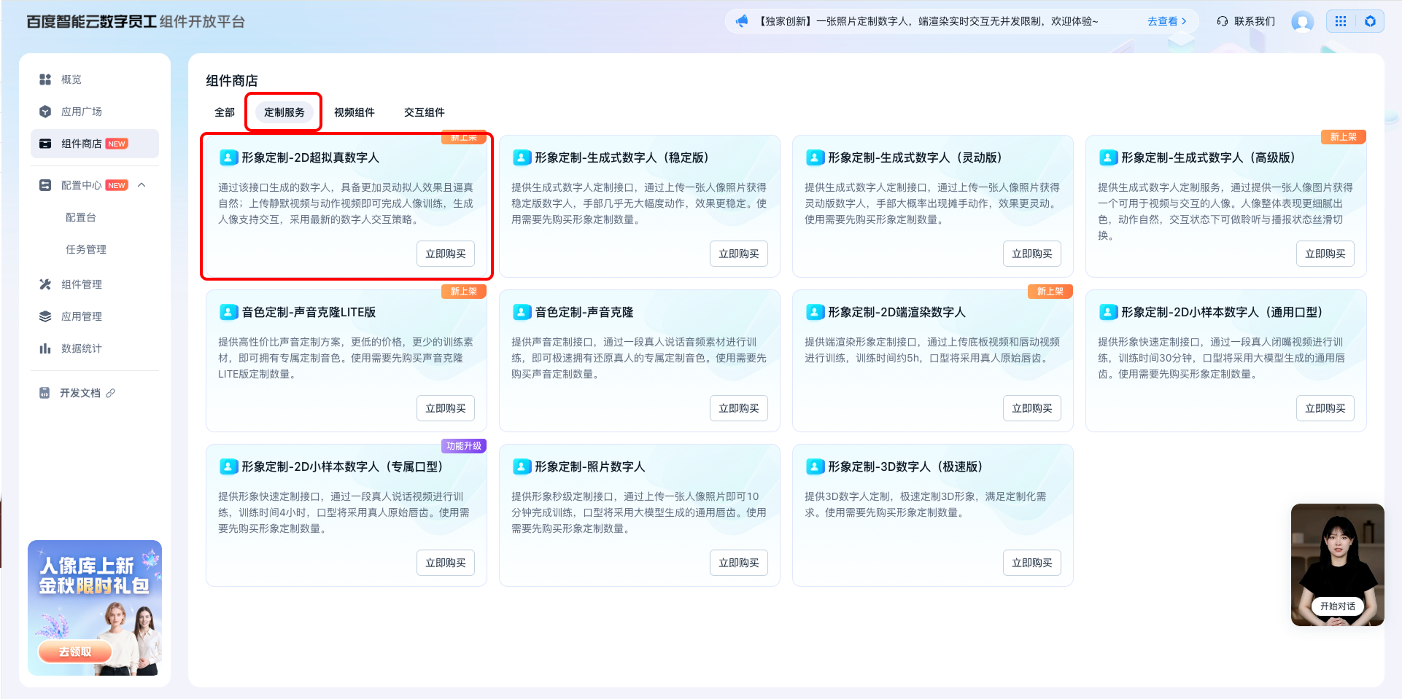This screenshot has width=1402, height=699.
Task: Click the 联系我们 headset icon
Action: pyautogui.click(x=1223, y=21)
